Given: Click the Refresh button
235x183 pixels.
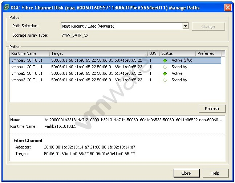Looking at the screenshot, I should 212,109.
